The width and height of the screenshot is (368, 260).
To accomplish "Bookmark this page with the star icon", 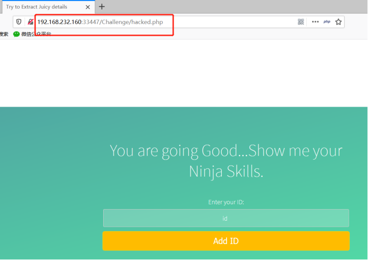I will coord(338,22).
